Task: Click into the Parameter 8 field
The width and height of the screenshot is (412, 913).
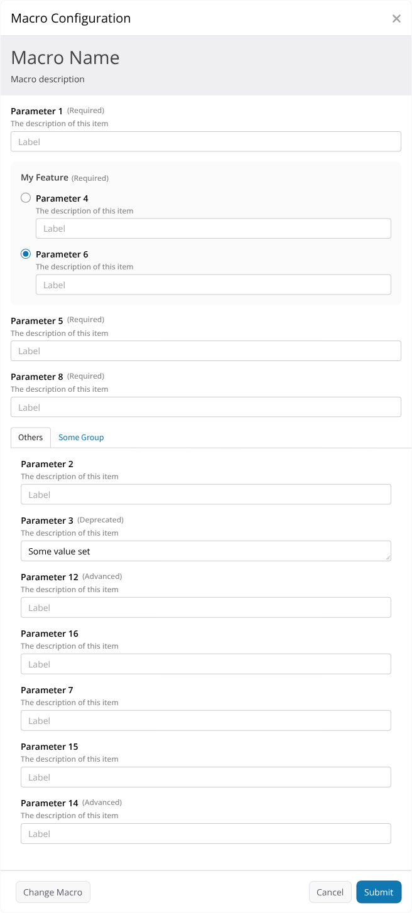Action: (206, 407)
